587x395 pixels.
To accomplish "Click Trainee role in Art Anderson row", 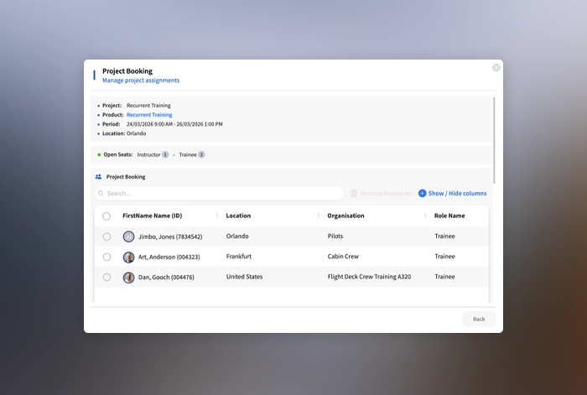I will [444, 256].
